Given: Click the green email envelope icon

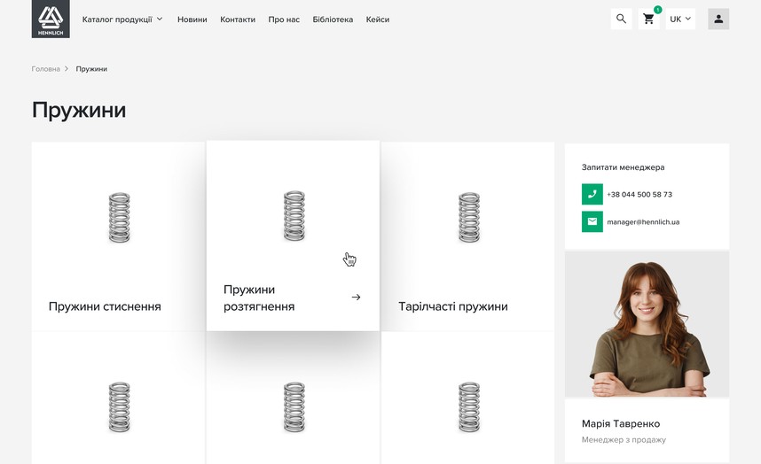Looking at the screenshot, I should pos(592,222).
